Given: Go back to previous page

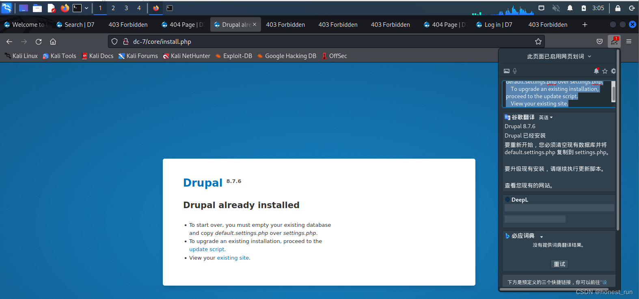Looking at the screenshot, I should (9, 41).
